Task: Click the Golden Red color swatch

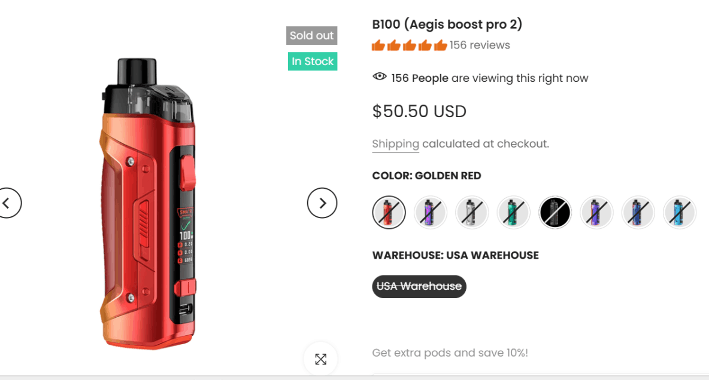Action: point(389,212)
